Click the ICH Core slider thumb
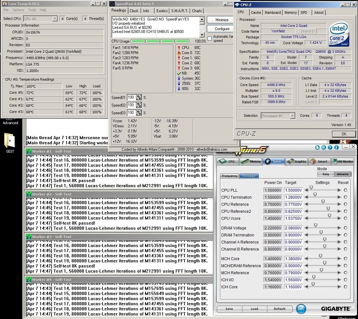The width and height of the screenshot is (358, 319). 313,284
